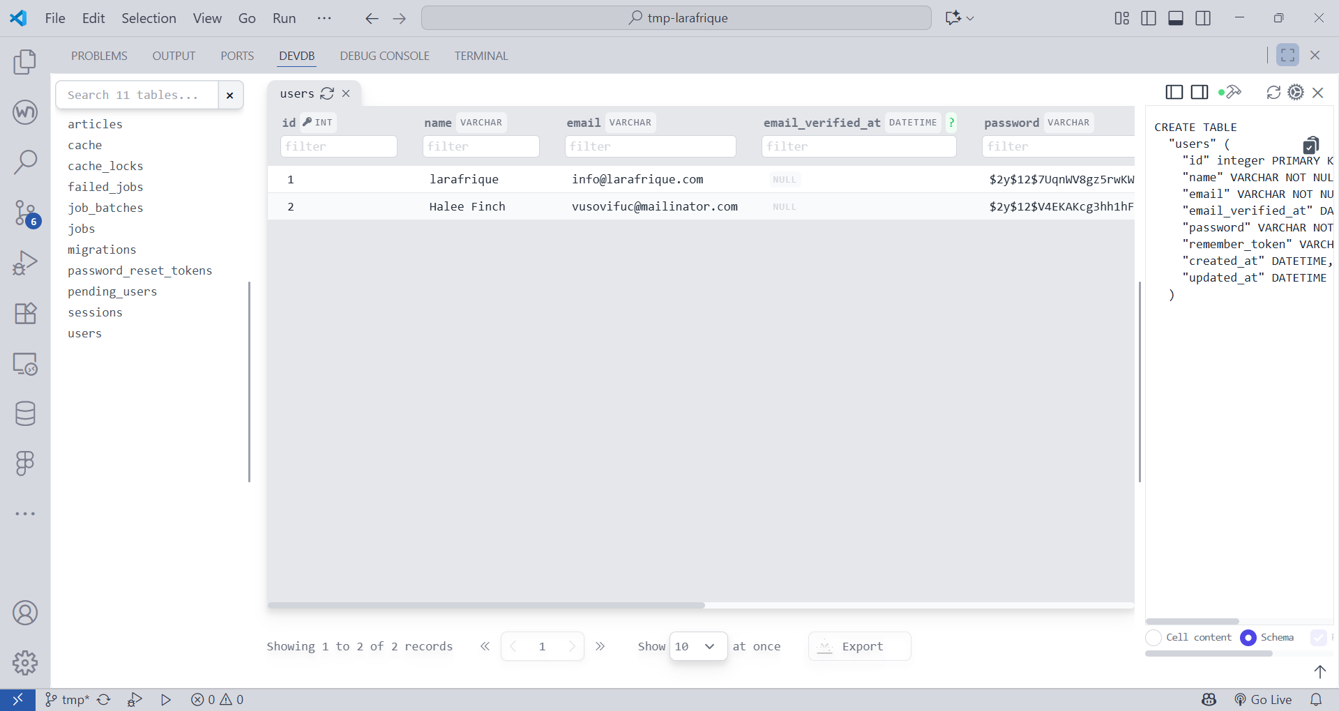Refresh the users table data

328,93
